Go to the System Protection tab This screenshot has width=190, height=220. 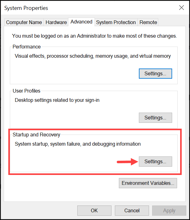click(x=116, y=22)
